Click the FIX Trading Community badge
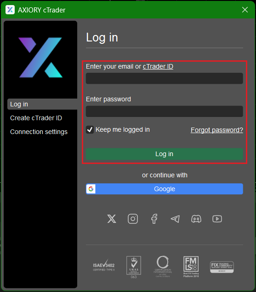The width and height of the screenshot is (256, 292). pos(222,267)
